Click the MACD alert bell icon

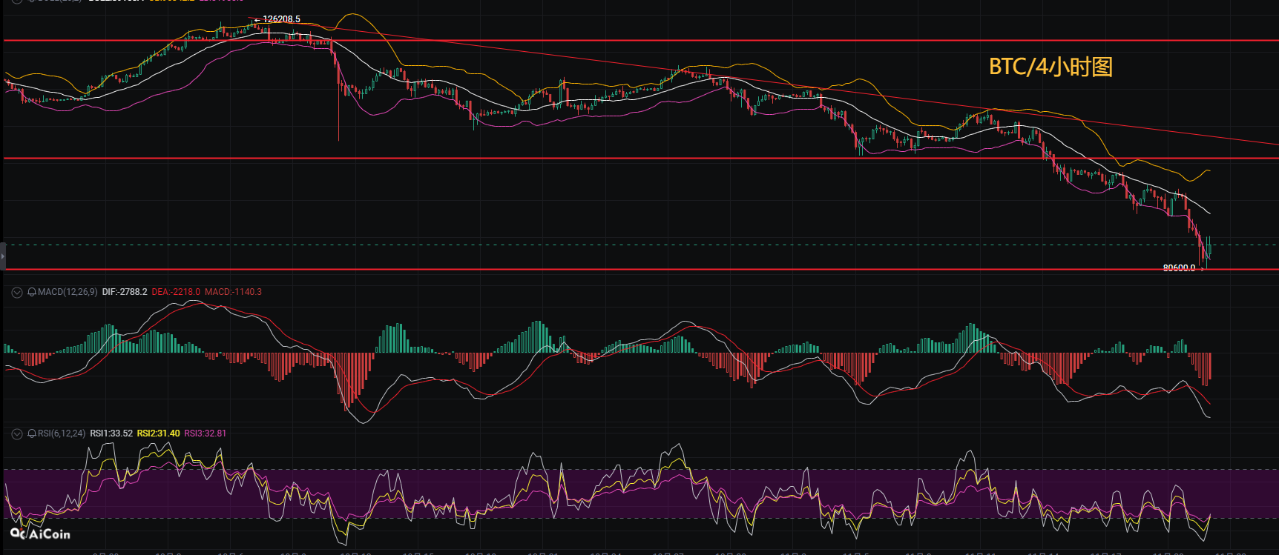[32, 292]
